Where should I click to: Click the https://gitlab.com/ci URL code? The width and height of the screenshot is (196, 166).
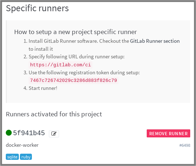point(61,65)
